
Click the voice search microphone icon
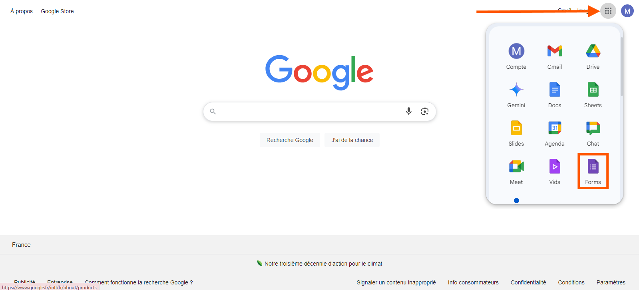[x=409, y=111]
